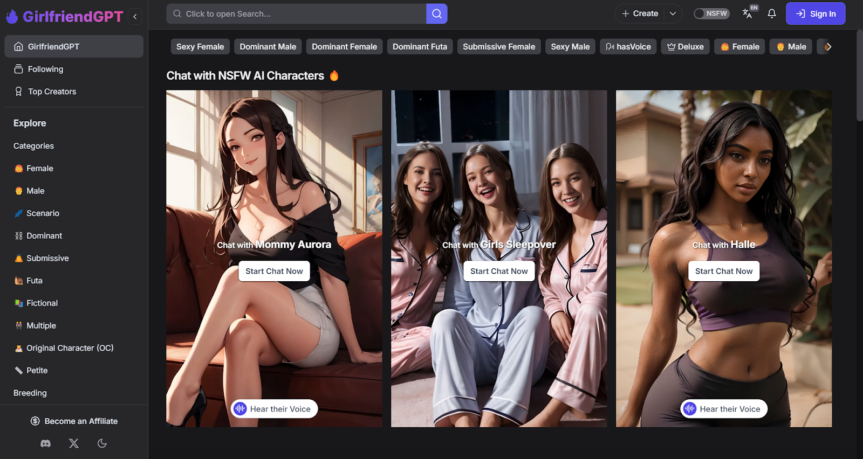Hear Mommy Aurora's voice
Screen dimensions: 863x459
click(275, 409)
